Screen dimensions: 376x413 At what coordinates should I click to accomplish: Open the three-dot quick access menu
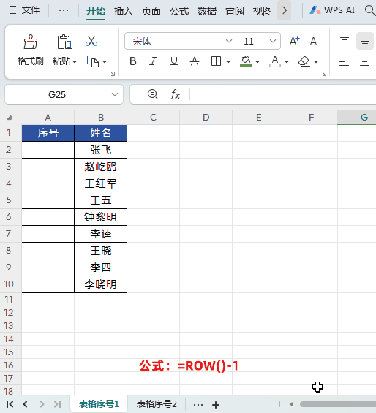point(64,10)
